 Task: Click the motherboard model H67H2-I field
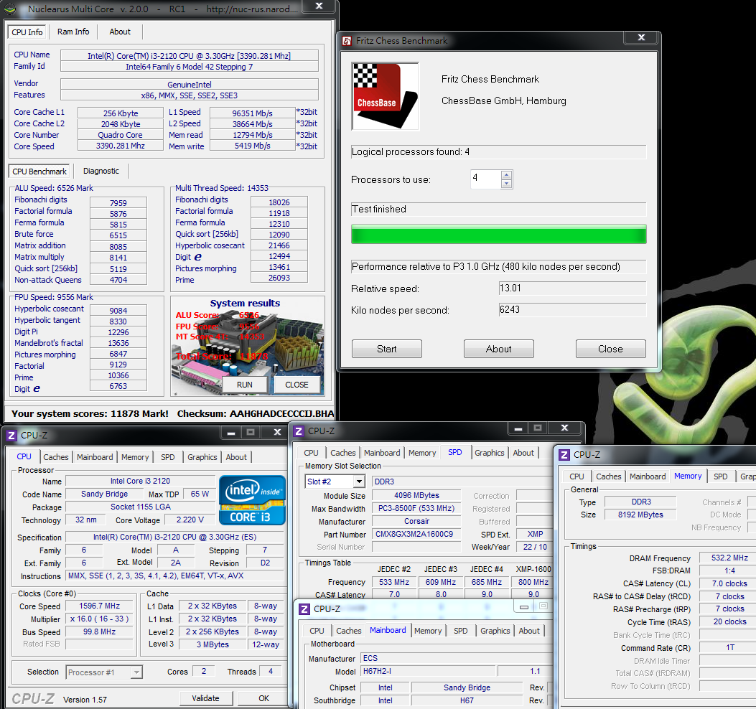[428, 671]
